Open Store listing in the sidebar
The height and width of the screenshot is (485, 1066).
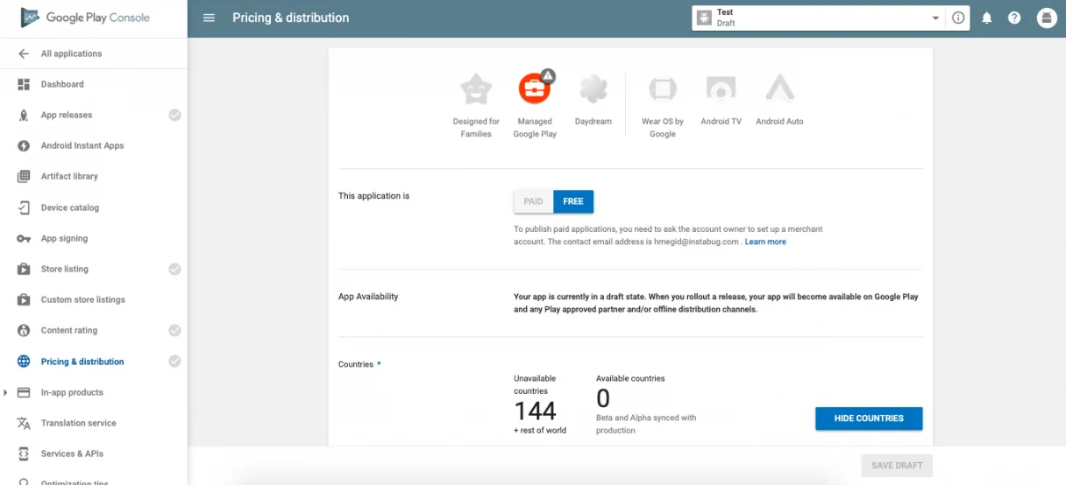click(x=65, y=269)
